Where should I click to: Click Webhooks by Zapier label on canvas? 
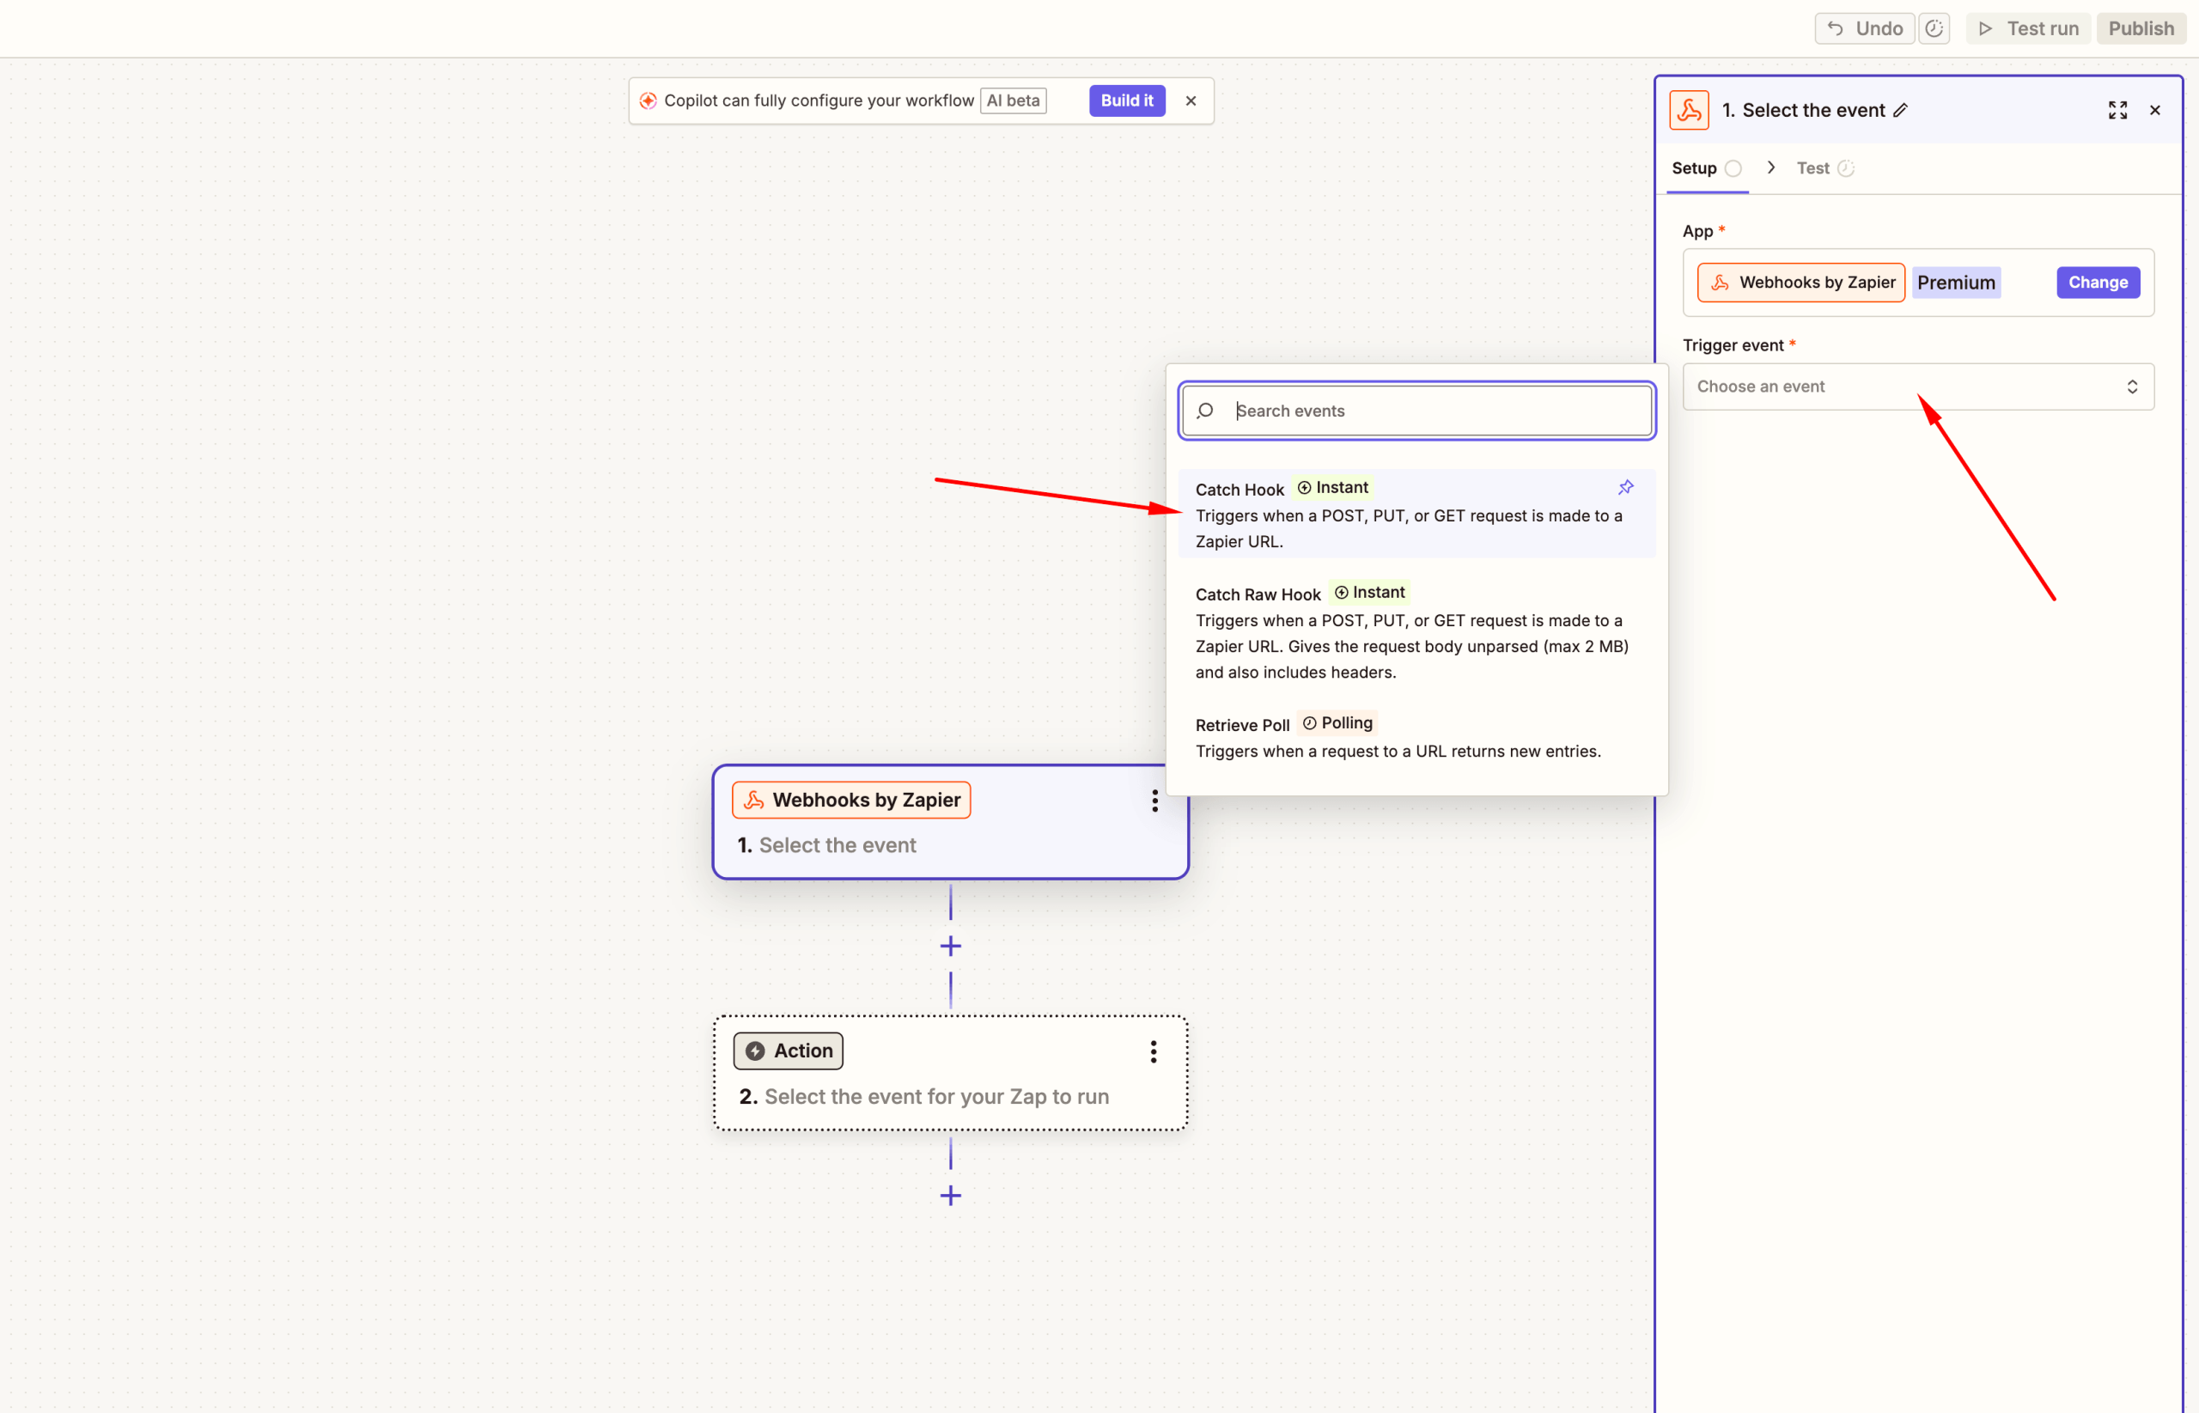coord(851,800)
